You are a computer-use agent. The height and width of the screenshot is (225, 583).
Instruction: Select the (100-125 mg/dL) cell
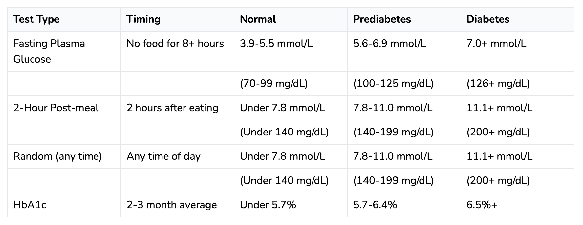[x=393, y=84]
